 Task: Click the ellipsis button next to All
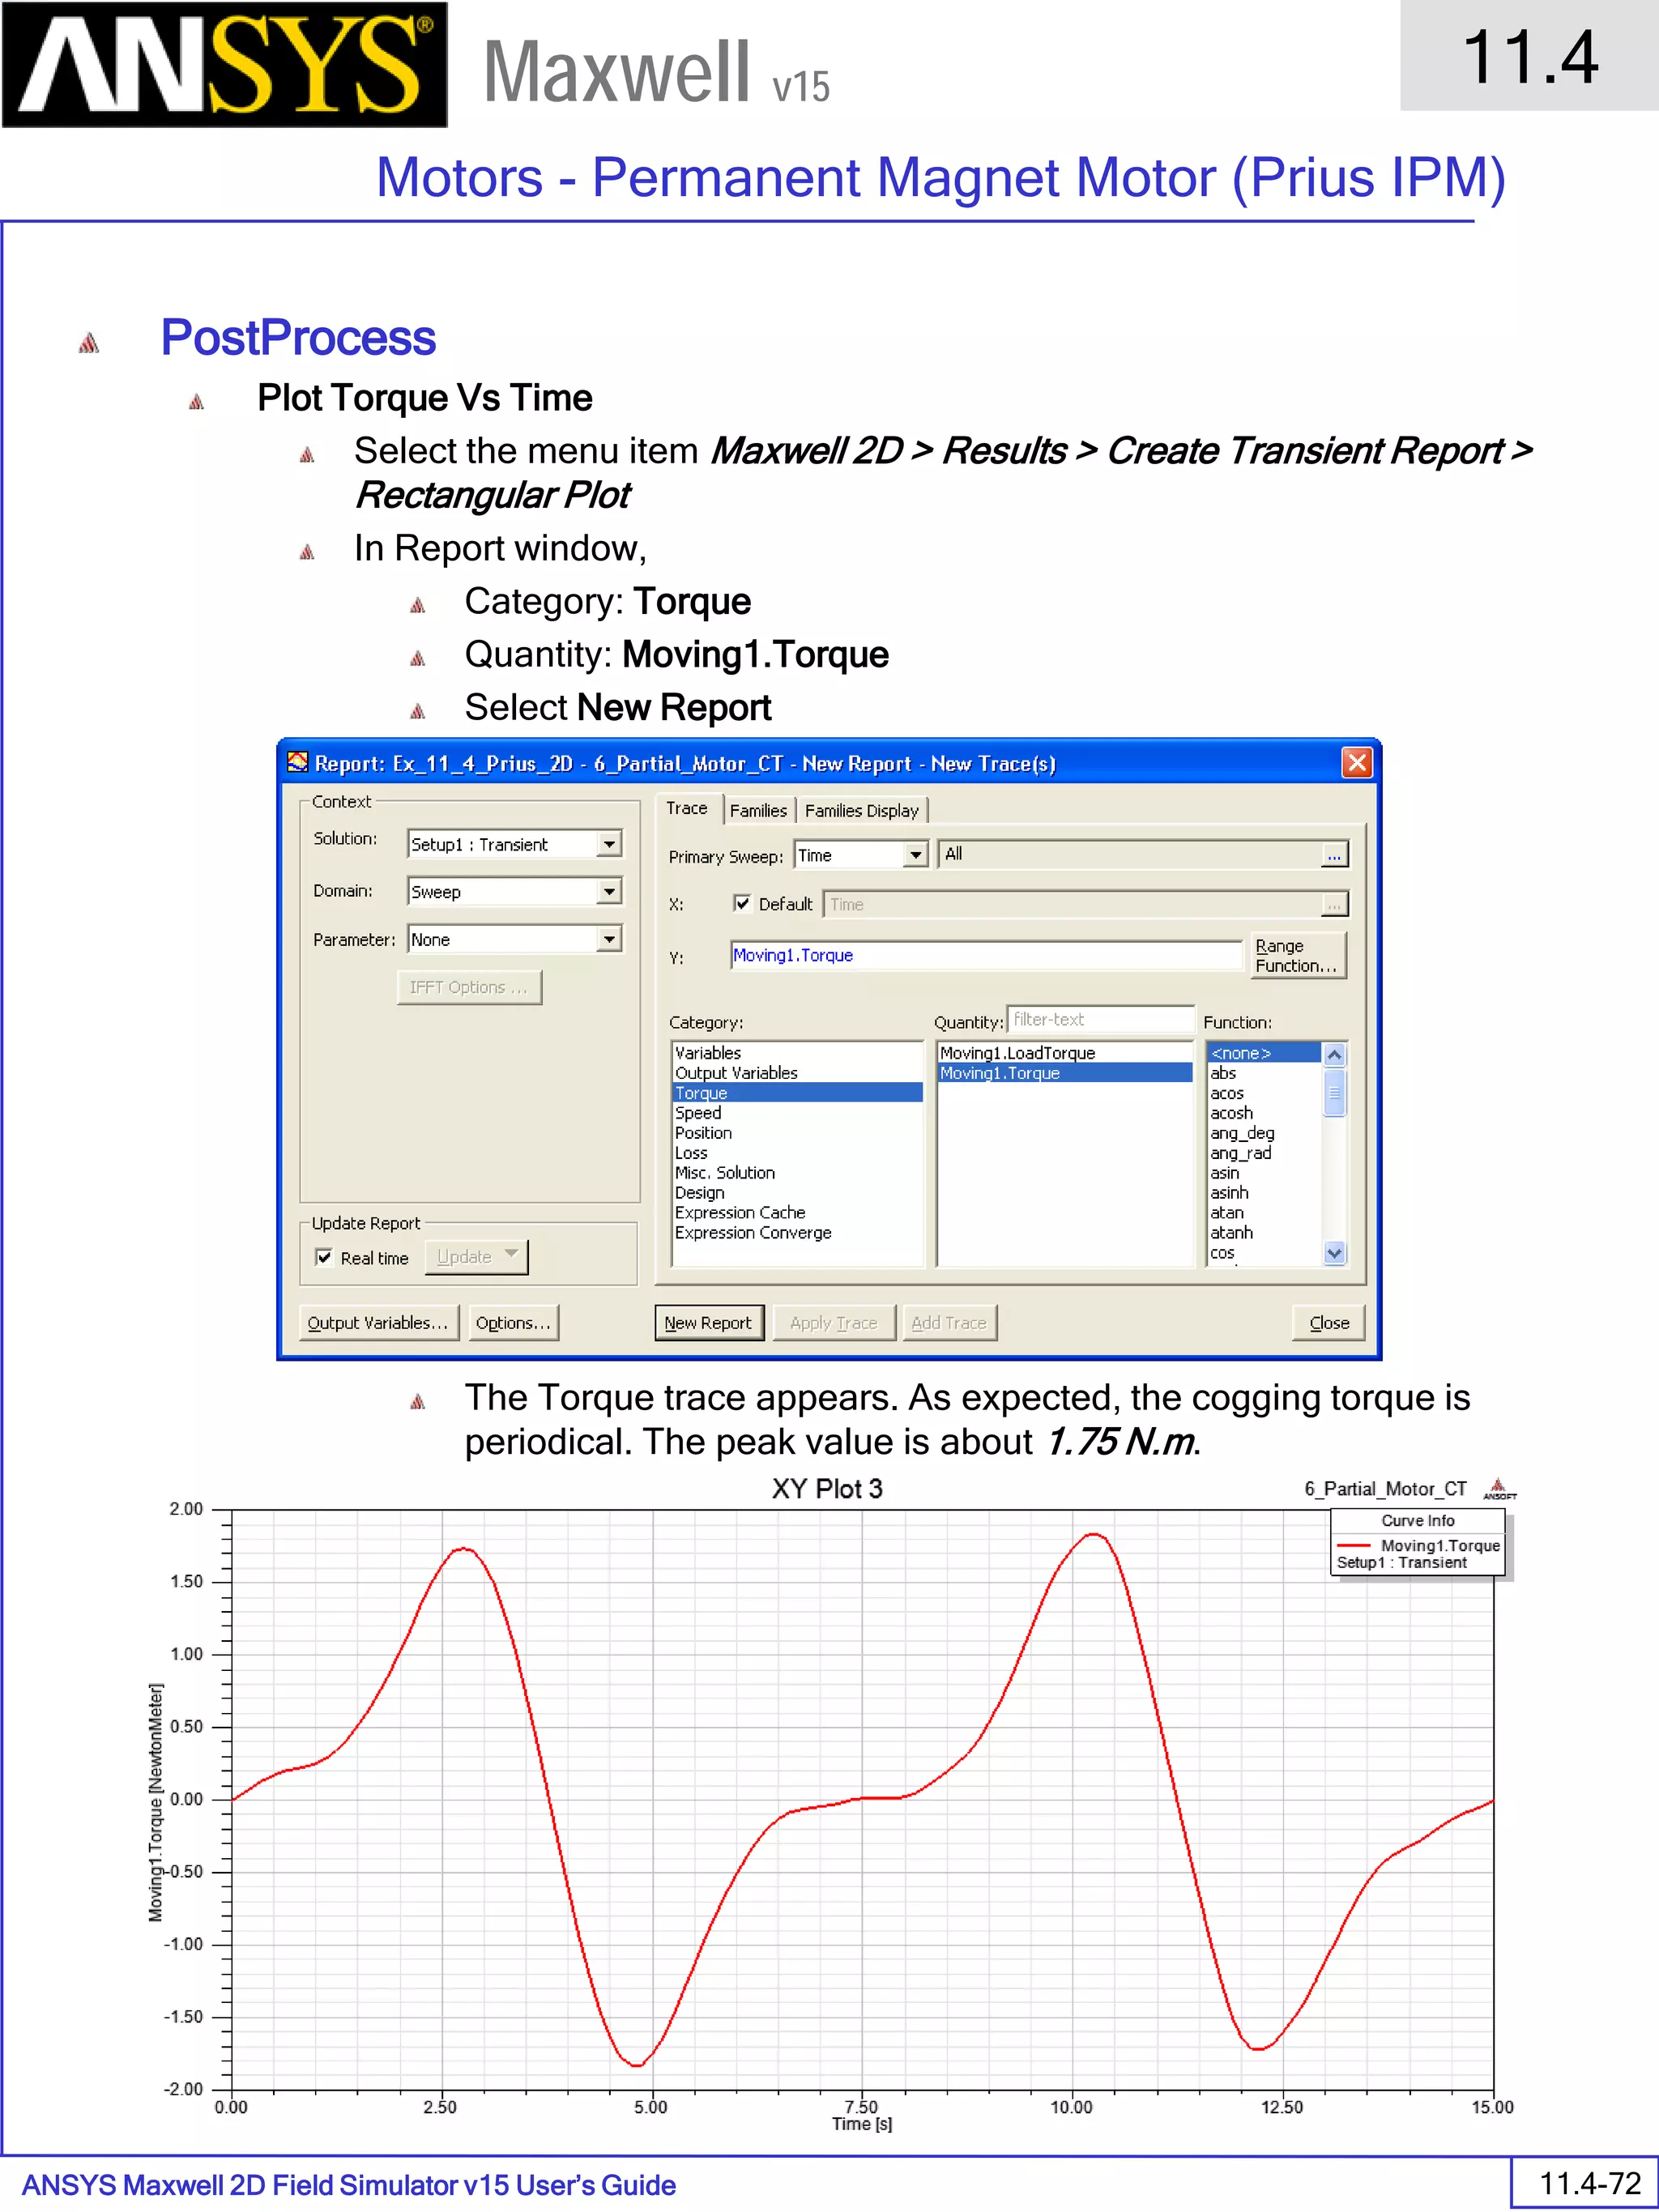pyautogui.click(x=1334, y=855)
